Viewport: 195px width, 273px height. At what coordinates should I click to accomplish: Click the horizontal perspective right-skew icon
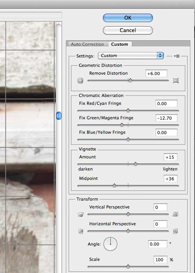[x=175, y=231]
